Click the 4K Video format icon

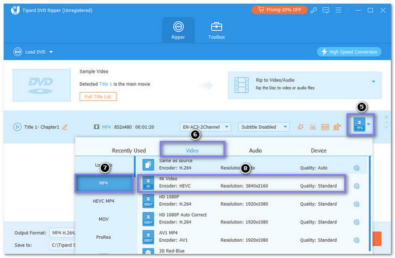149,183
